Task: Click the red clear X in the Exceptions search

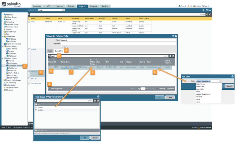Action: [173, 56]
